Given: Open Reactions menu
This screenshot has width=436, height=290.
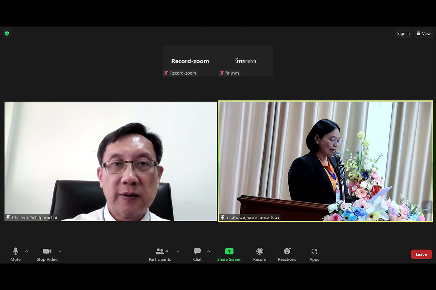Looking at the screenshot, I should pos(287,254).
